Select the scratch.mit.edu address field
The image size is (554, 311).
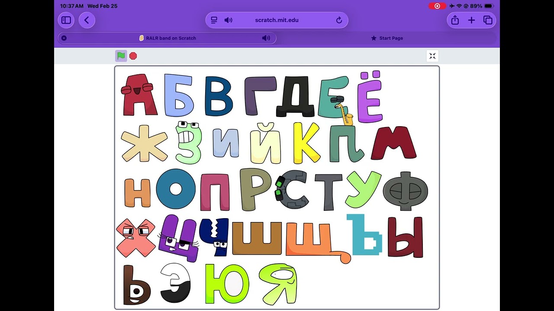tap(277, 20)
